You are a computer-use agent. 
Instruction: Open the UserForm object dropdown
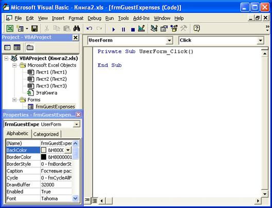[169, 41]
